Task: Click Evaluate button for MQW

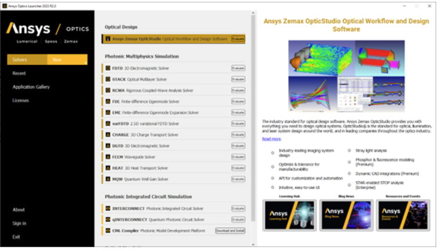Action: click(x=238, y=179)
